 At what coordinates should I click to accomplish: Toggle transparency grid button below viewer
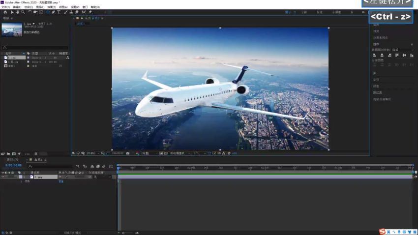click(x=164, y=153)
